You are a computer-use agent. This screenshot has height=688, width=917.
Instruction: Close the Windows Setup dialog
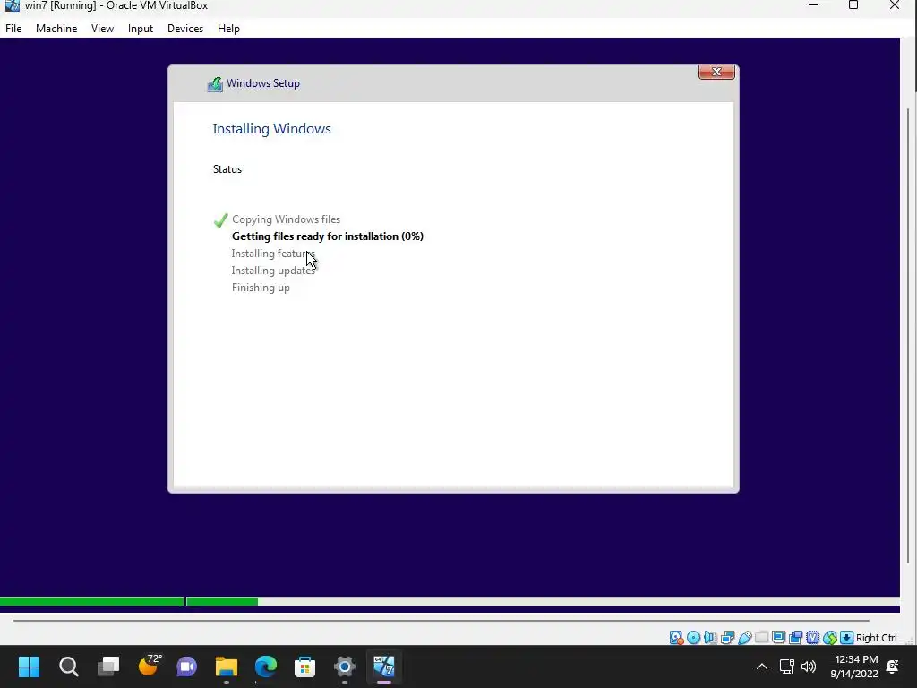716,72
